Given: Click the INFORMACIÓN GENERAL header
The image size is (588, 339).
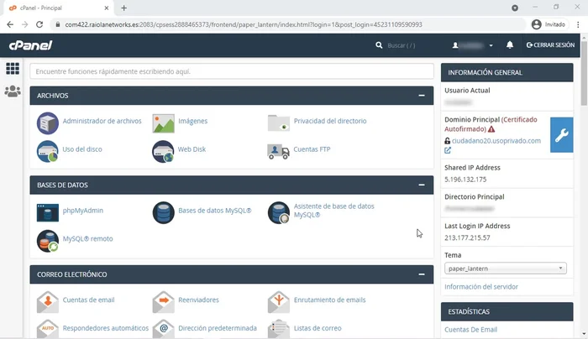Looking at the screenshot, I should coord(507,72).
